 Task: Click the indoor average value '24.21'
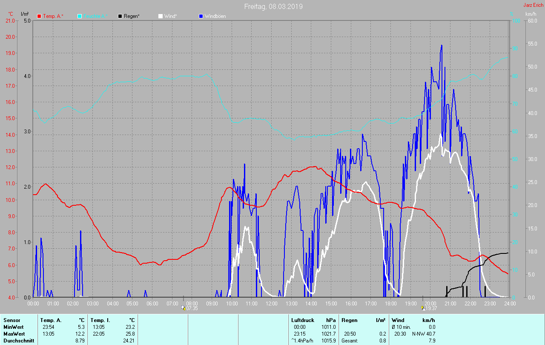point(128,341)
